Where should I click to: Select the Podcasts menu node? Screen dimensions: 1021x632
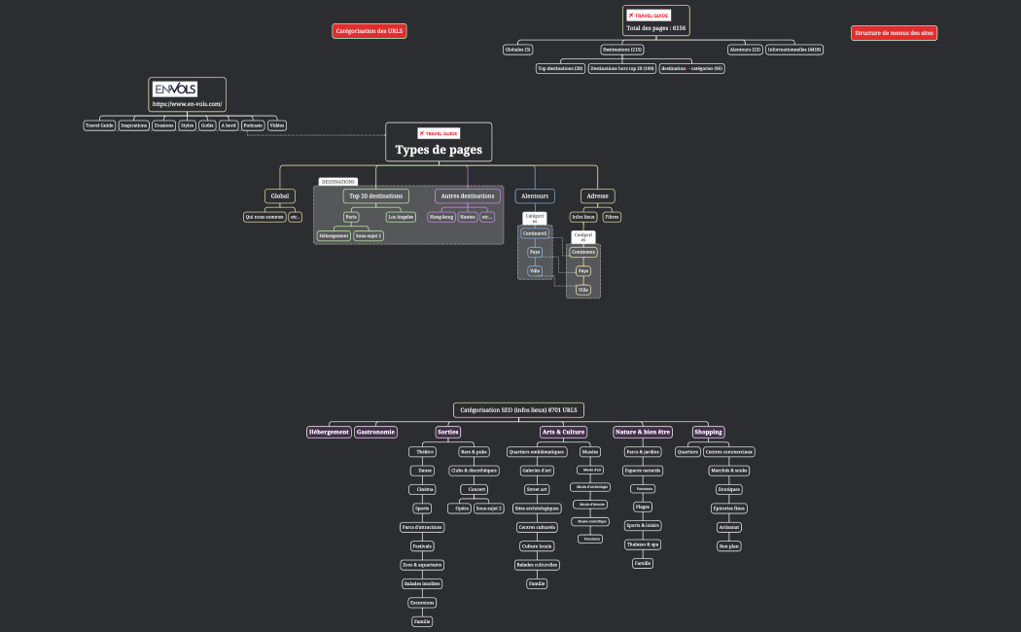point(253,125)
